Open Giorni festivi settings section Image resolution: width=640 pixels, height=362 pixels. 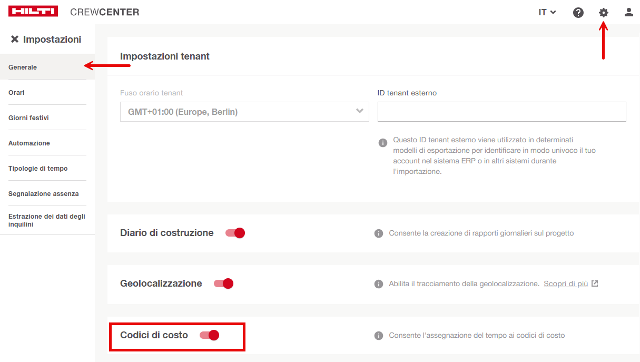(28, 118)
